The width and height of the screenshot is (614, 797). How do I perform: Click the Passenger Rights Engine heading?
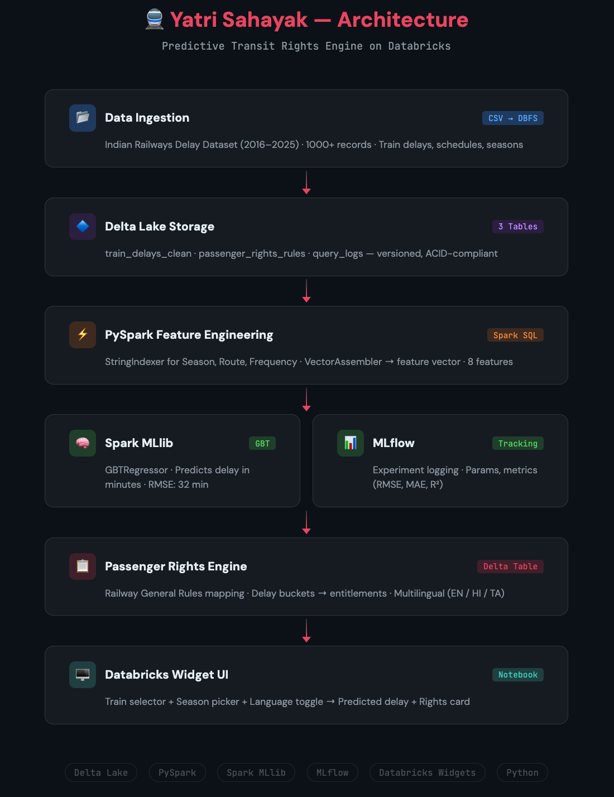[176, 566]
